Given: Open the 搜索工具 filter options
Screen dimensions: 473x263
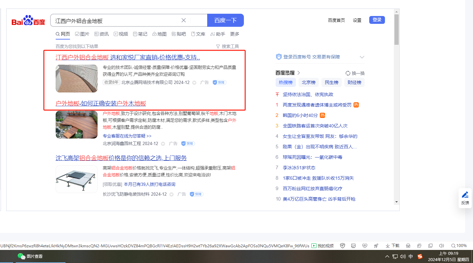Looking at the screenshot, I should (227, 46).
